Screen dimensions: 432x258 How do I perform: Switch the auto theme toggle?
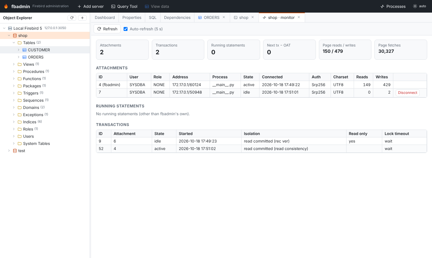(x=419, y=6)
